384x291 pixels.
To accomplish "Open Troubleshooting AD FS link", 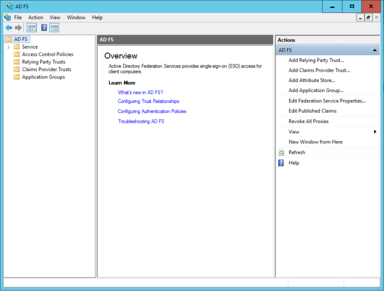I will pos(141,121).
